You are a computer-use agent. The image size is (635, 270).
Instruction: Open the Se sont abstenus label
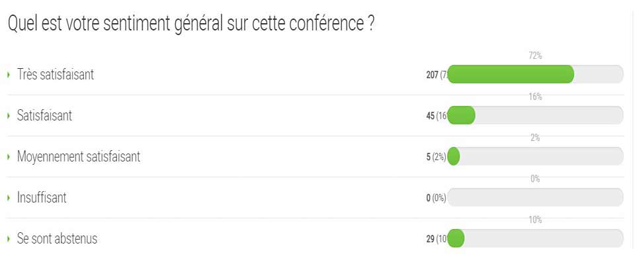pyautogui.click(x=57, y=239)
